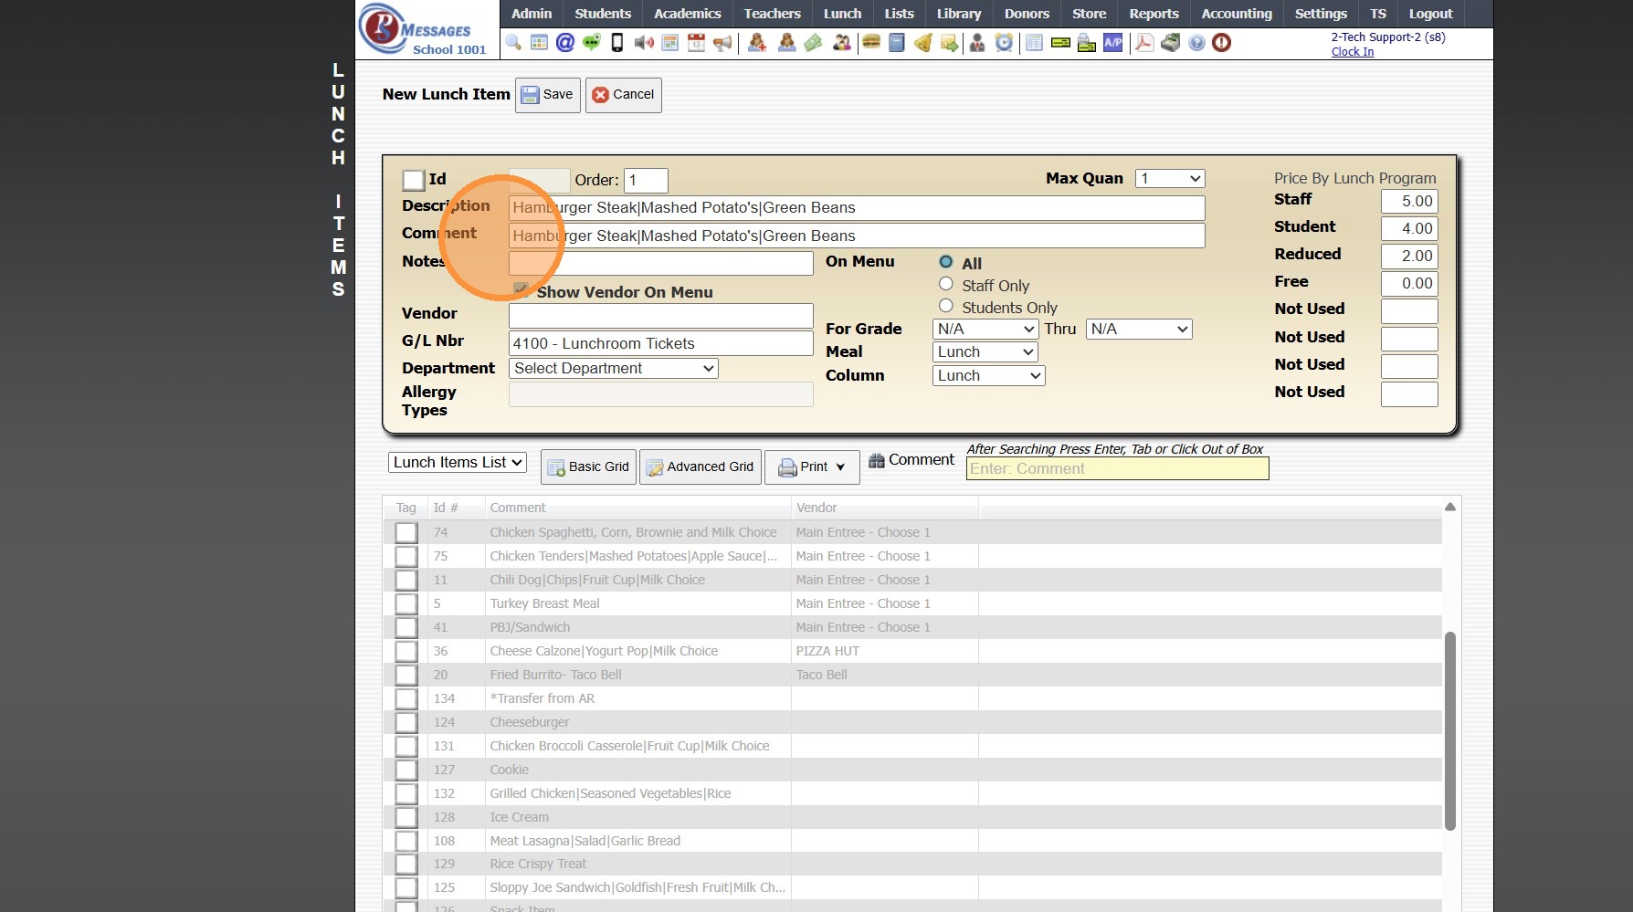Open the Lunch Items List dropdown

[x=458, y=462]
